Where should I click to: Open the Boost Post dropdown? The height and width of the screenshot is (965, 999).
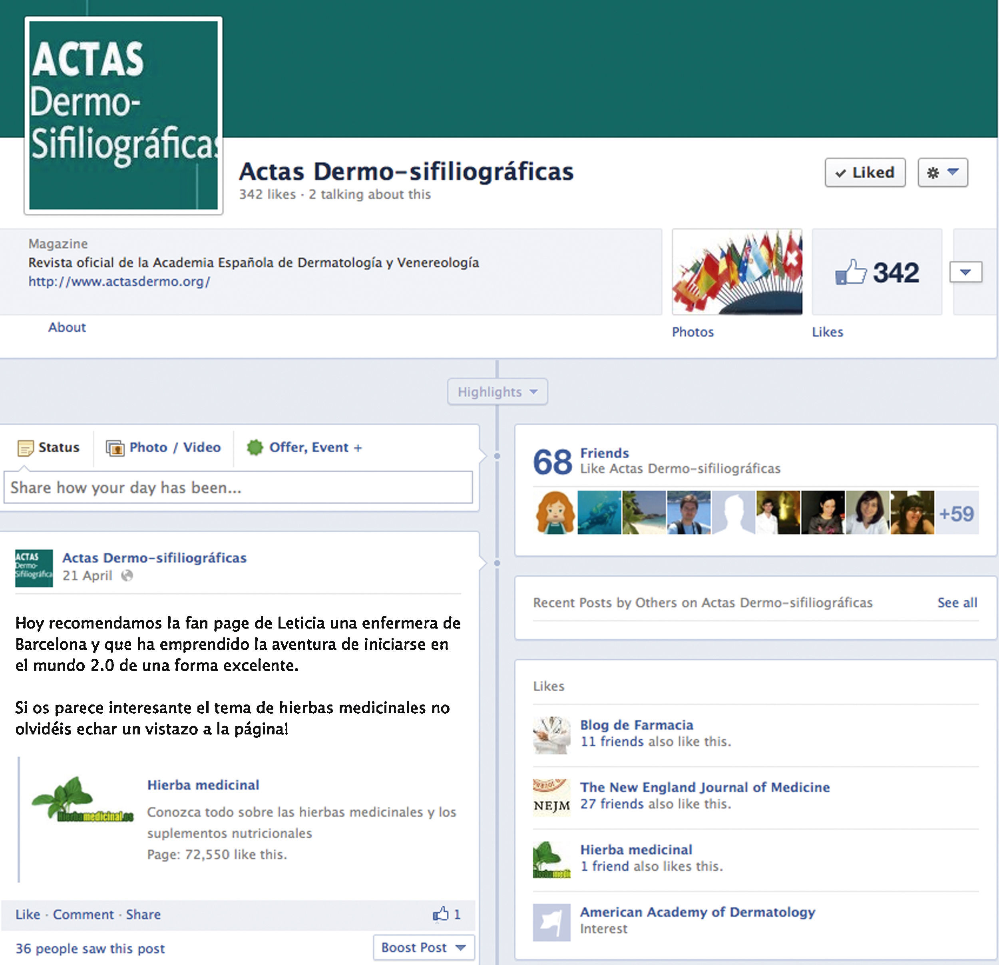coord(424,948)
